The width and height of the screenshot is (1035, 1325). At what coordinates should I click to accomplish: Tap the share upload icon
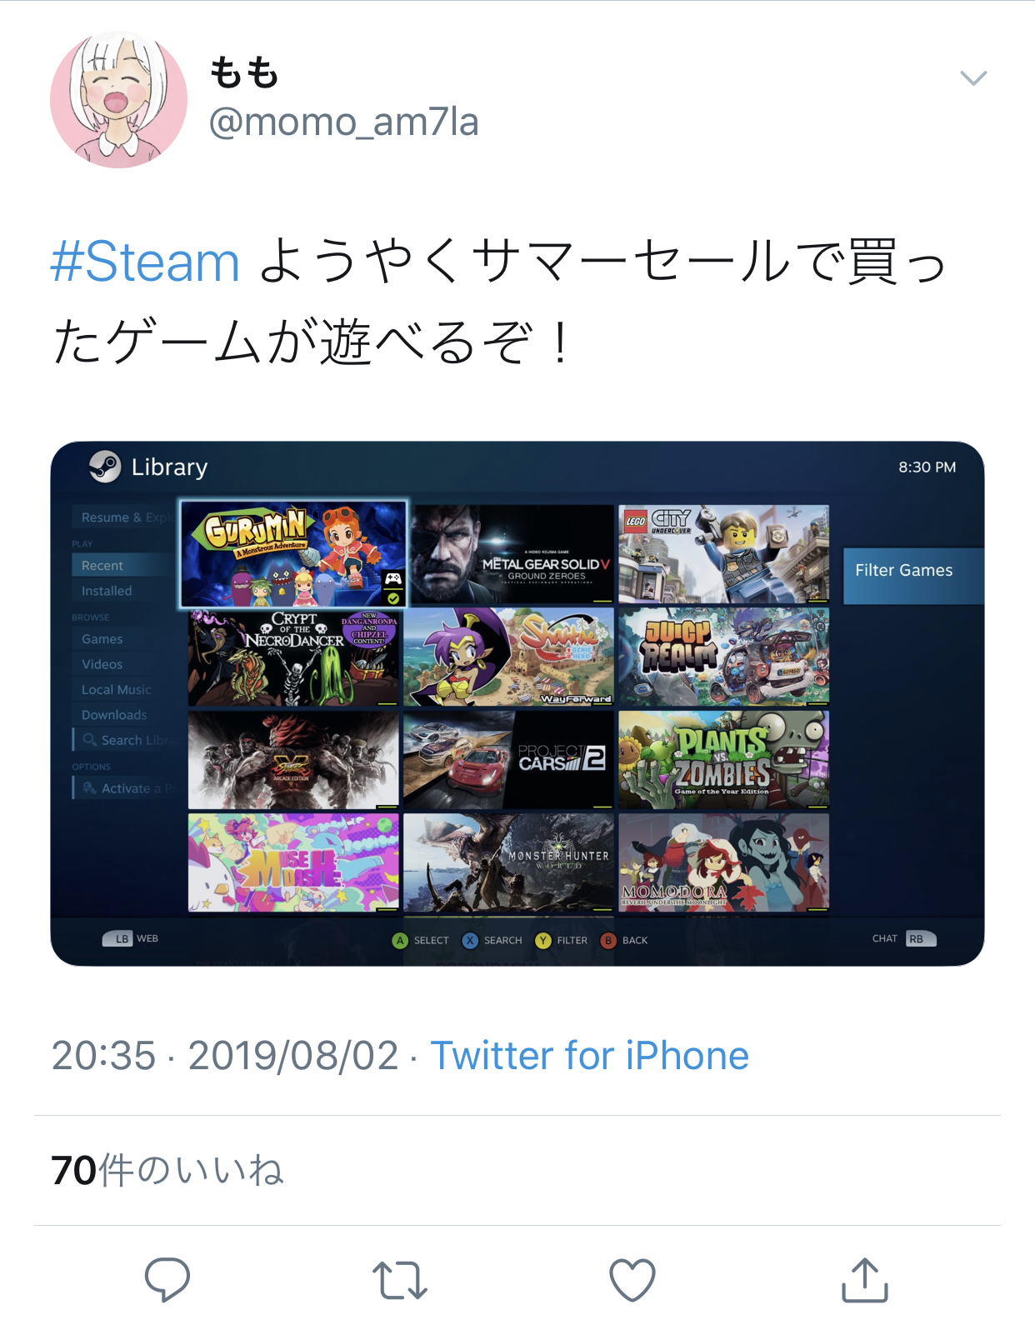point(865,1279)
